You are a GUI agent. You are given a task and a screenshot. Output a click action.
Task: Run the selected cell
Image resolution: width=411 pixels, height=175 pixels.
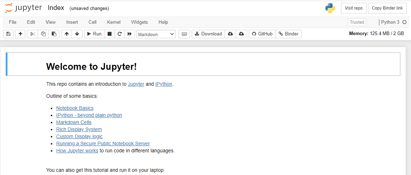tap(94, 34)
